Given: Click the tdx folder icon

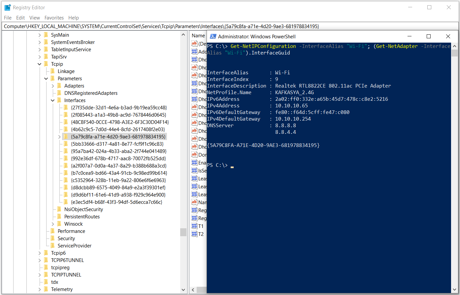Looking at the screenshot, I should click(x=46, y=282).
